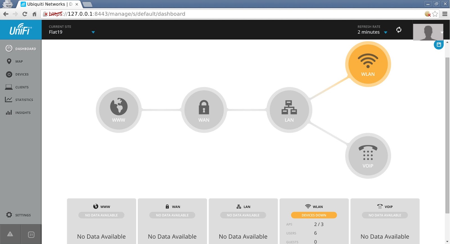Open Clients laptop icon
The height and width of the screenshot is (244, 450).
coord(9,87)
